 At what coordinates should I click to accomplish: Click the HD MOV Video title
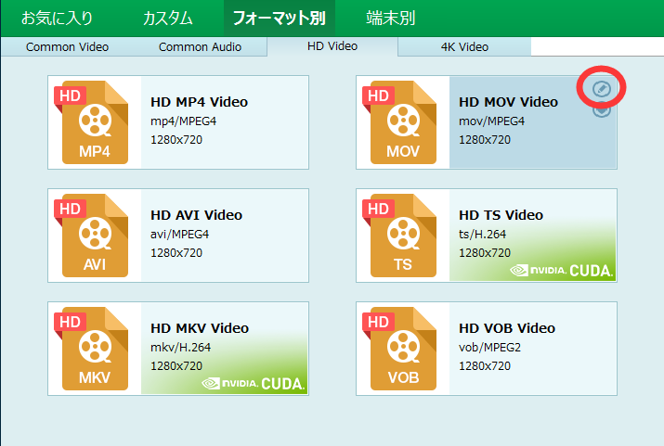click(508, 102)
